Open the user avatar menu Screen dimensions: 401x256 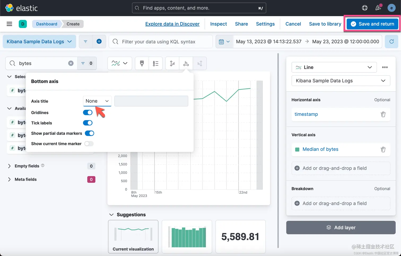pos(391,8)
